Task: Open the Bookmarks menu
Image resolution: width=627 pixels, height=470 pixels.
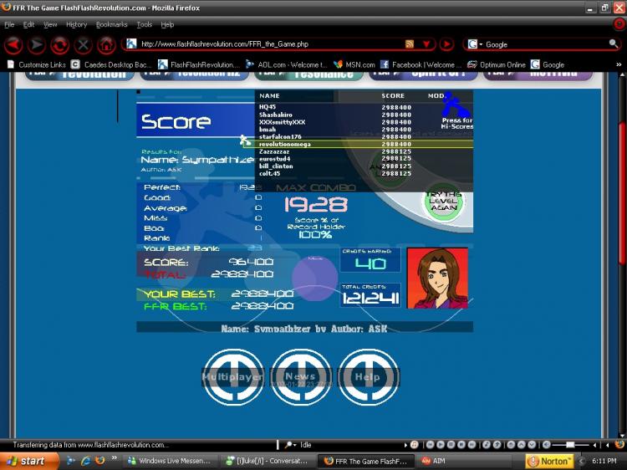Action: click(x=111, y=24)
